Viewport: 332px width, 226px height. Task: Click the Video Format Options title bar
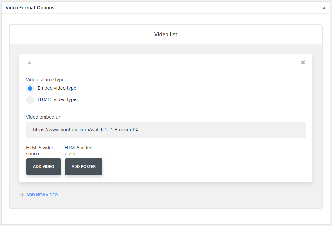(x=30, y=7)
